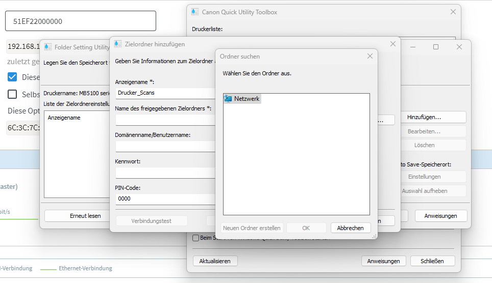Minimize the Folder Setting Utility window
This screenshot has height=283, width=492.
(x=413, y=47)
